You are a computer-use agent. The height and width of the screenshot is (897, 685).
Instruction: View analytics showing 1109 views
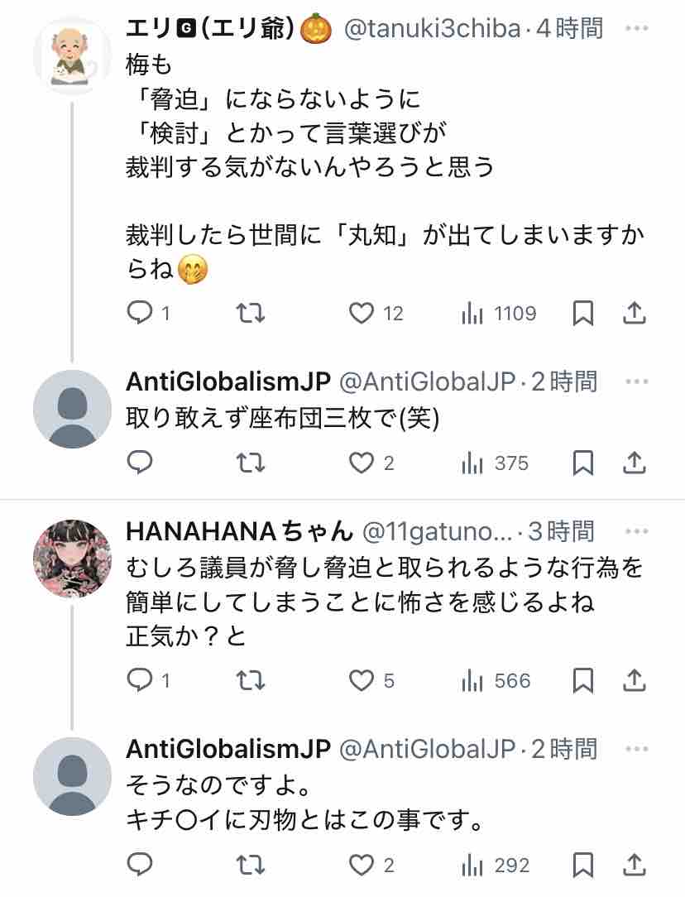click(499, 314)
